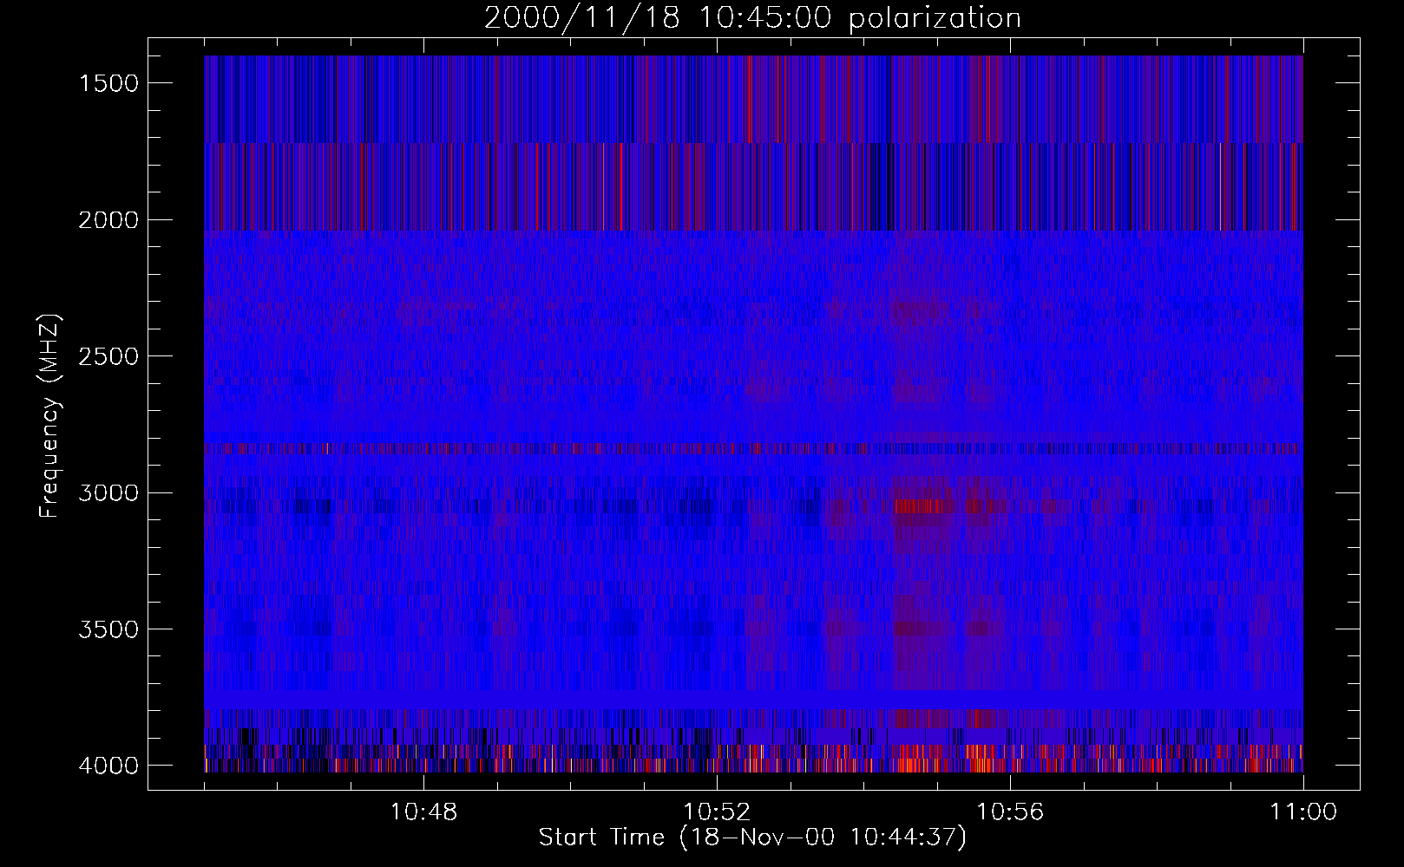Click the "Start Time (18-Nov-00 10:44:37)" label
The width and height of the screenshot is (1404, 867).
[752, 838]
